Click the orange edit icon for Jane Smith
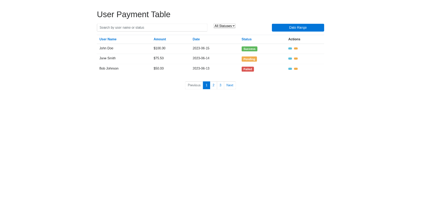This screenshot has width=421, height=221. click(x=296, y=59)
